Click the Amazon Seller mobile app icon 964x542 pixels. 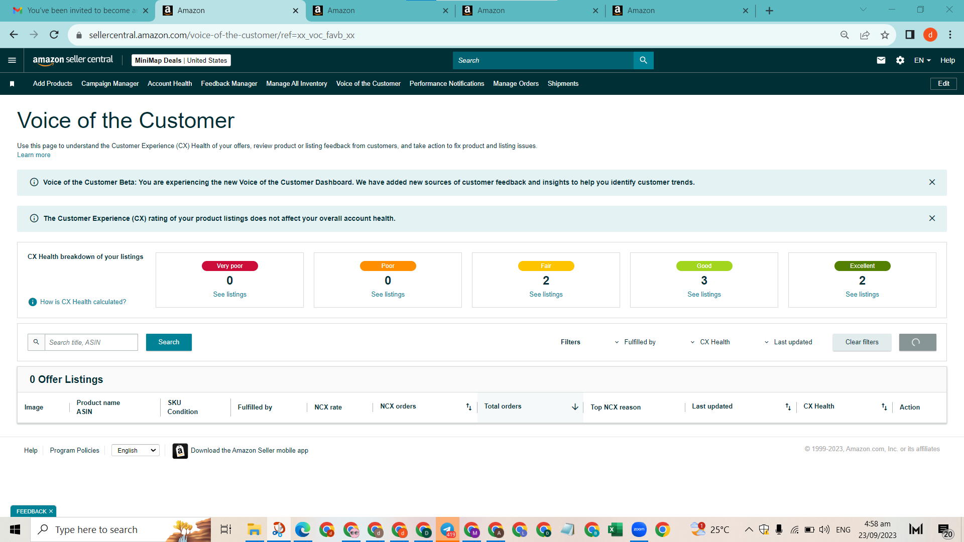click(180, 451)
